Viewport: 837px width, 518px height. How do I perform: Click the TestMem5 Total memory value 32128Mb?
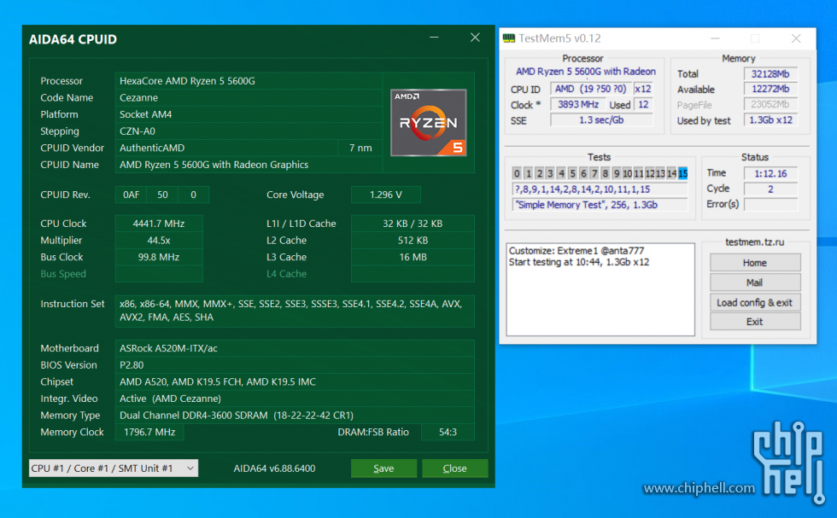[770, 73]
